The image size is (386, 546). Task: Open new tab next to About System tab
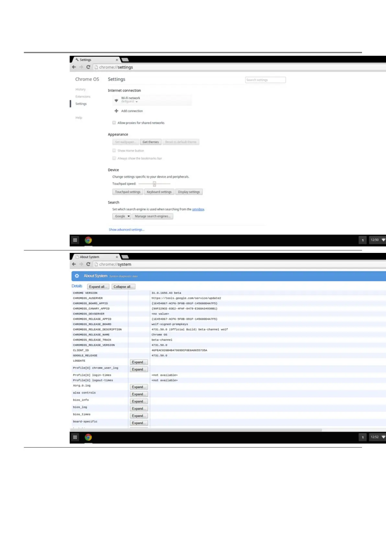coord(125,257)
